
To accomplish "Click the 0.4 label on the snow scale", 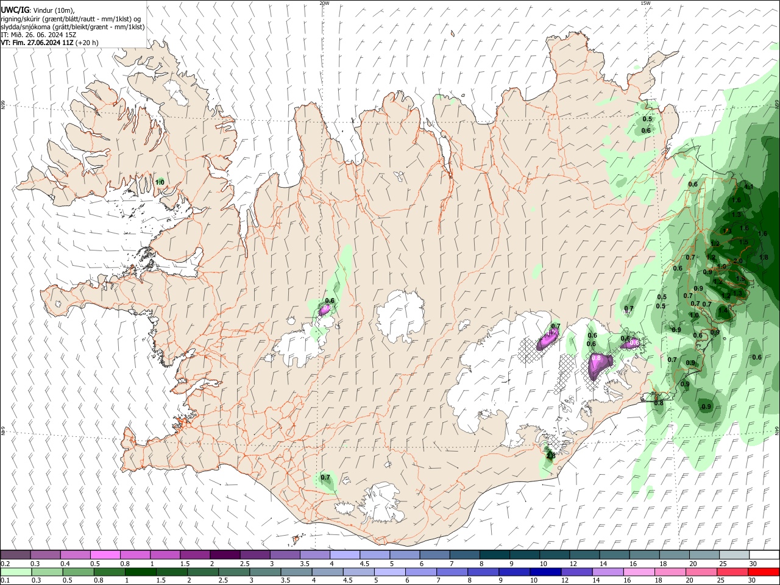I will 65,564.
